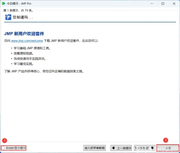The image size is (180, 153).
Task: Open the www.jmp.com/welcome link
Action: point(27,41)
